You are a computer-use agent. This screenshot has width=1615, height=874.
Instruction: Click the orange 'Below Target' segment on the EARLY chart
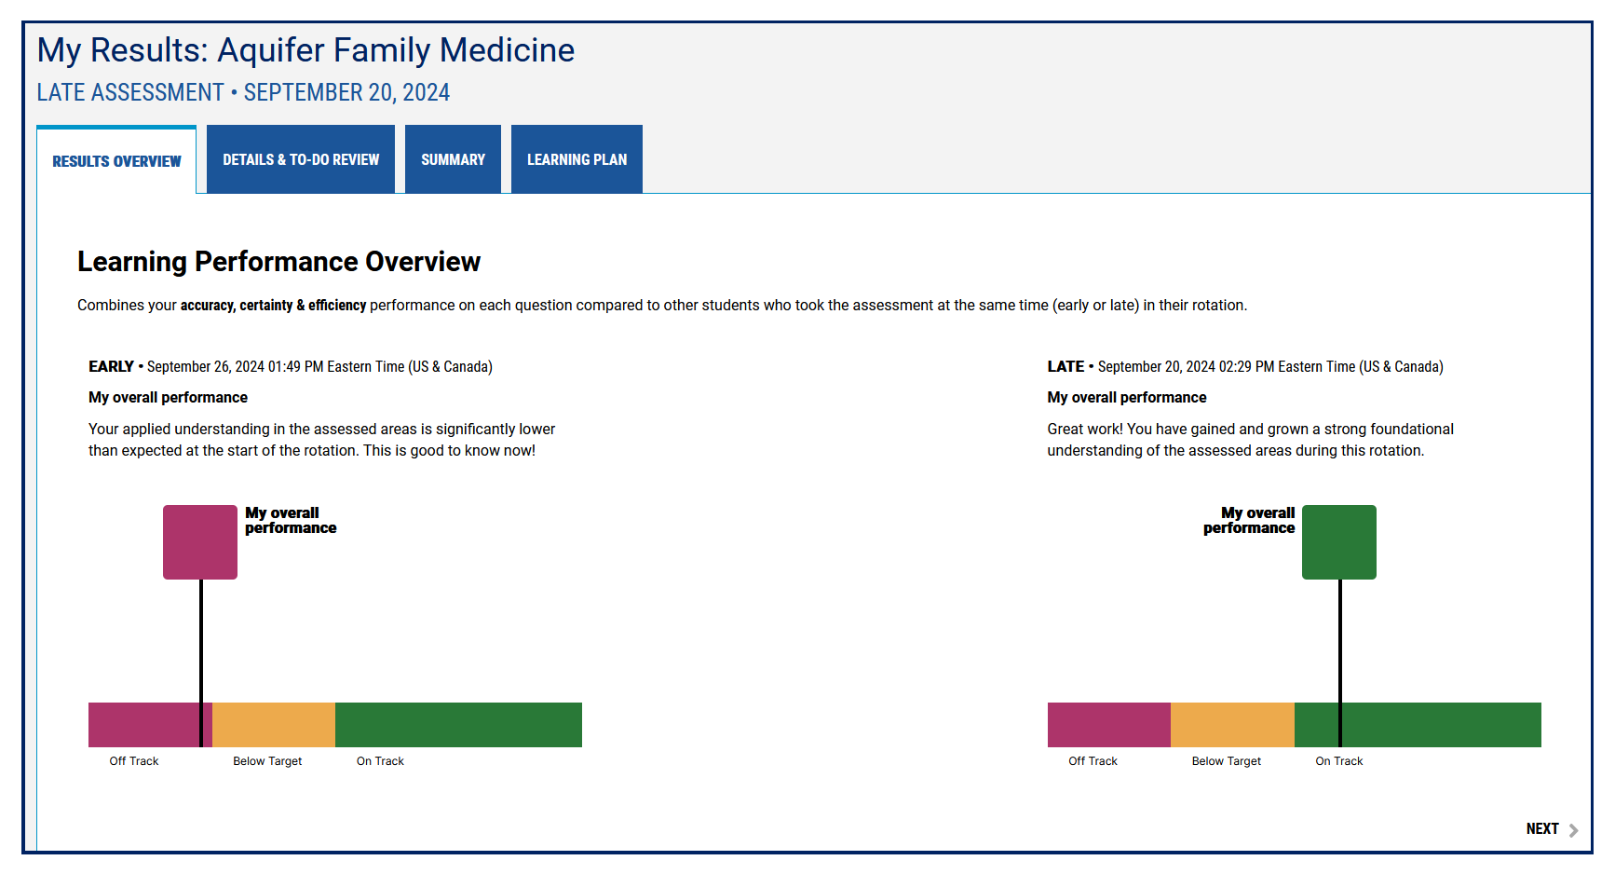click(272, 724)
